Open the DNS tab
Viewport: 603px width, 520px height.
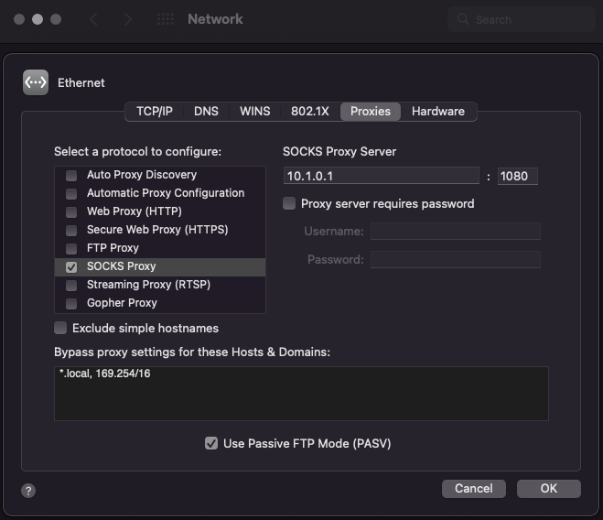click(206, 111)
